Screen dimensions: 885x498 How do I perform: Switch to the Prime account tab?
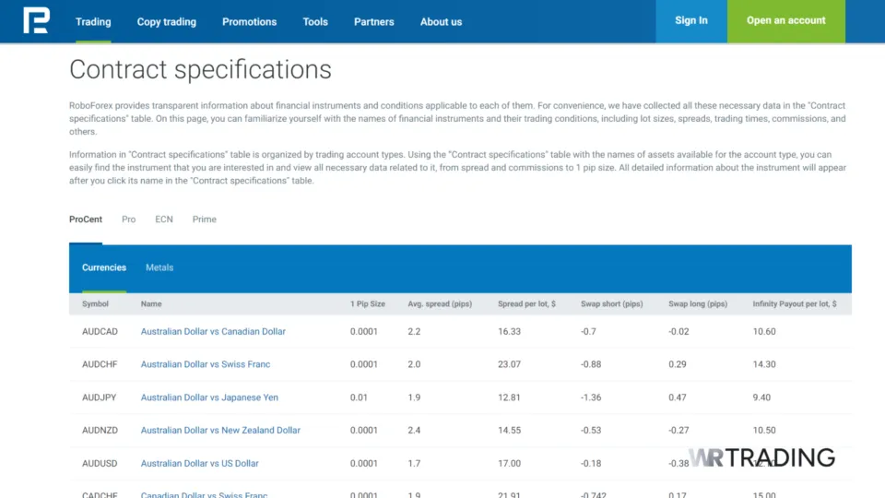click(x=205, y=219)
